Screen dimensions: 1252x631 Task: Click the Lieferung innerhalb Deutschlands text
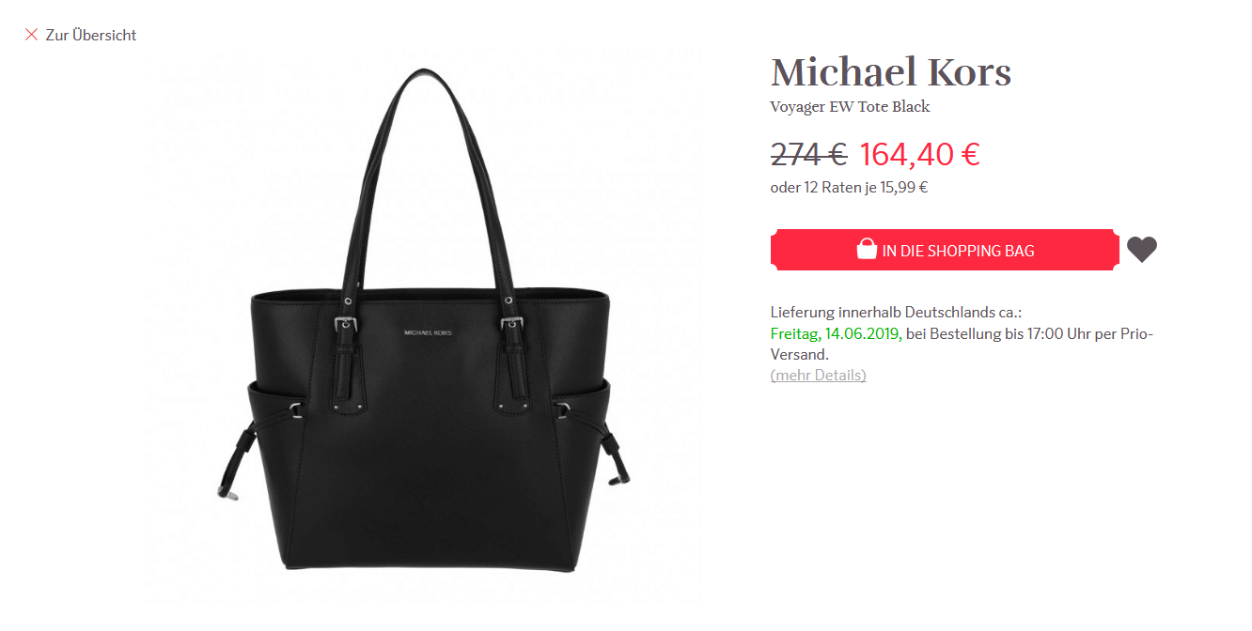(x=896, y=312)
